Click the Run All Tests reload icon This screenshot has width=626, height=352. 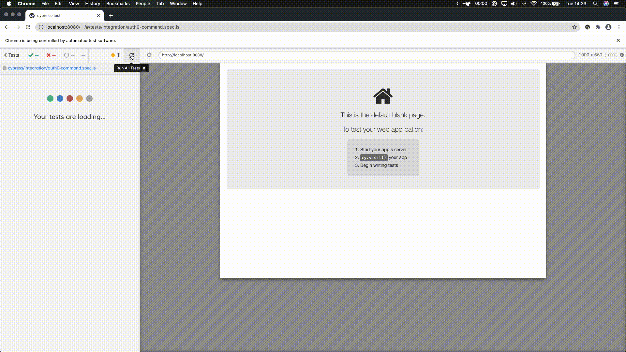pos(132,55)
